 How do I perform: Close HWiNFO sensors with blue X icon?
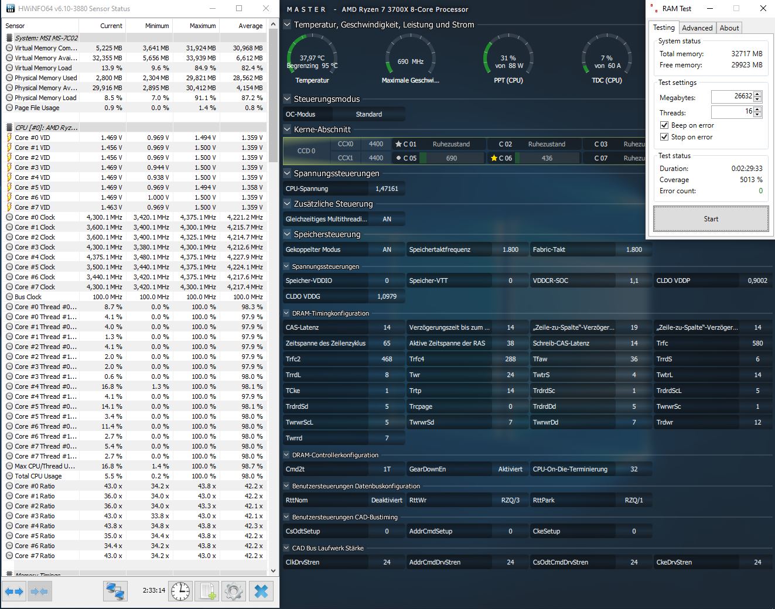pyautogui.click(x=261, y=591)
